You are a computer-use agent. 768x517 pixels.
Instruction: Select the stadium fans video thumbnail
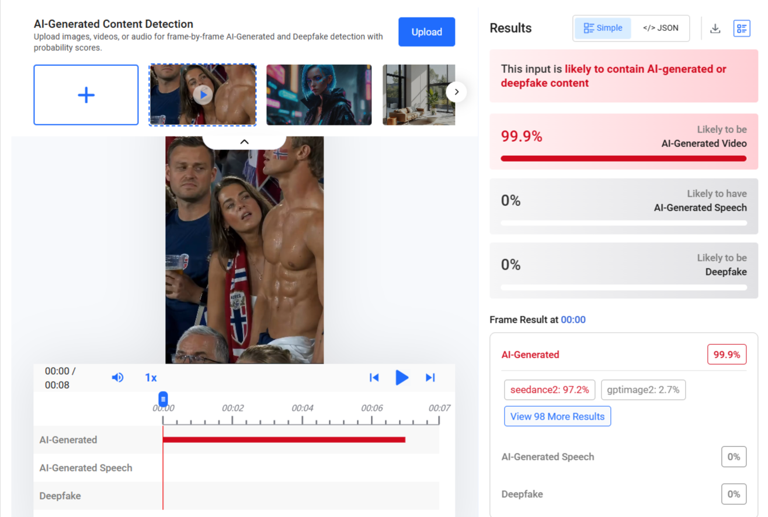(203, 95)
